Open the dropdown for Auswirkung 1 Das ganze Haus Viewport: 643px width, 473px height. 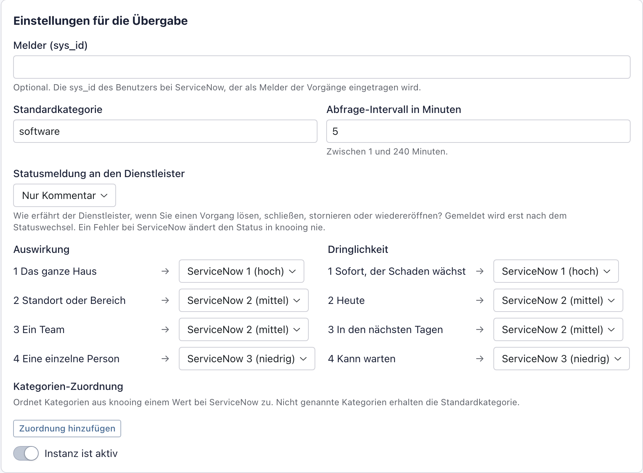click(x=241, y=271)
